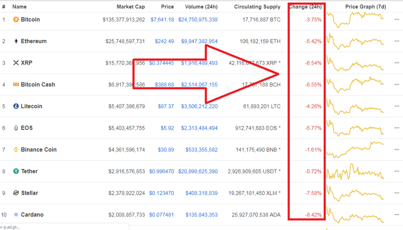Screen dimensions: 403x230
Task: Open the Ethereum name link
Action: [34, 41]
